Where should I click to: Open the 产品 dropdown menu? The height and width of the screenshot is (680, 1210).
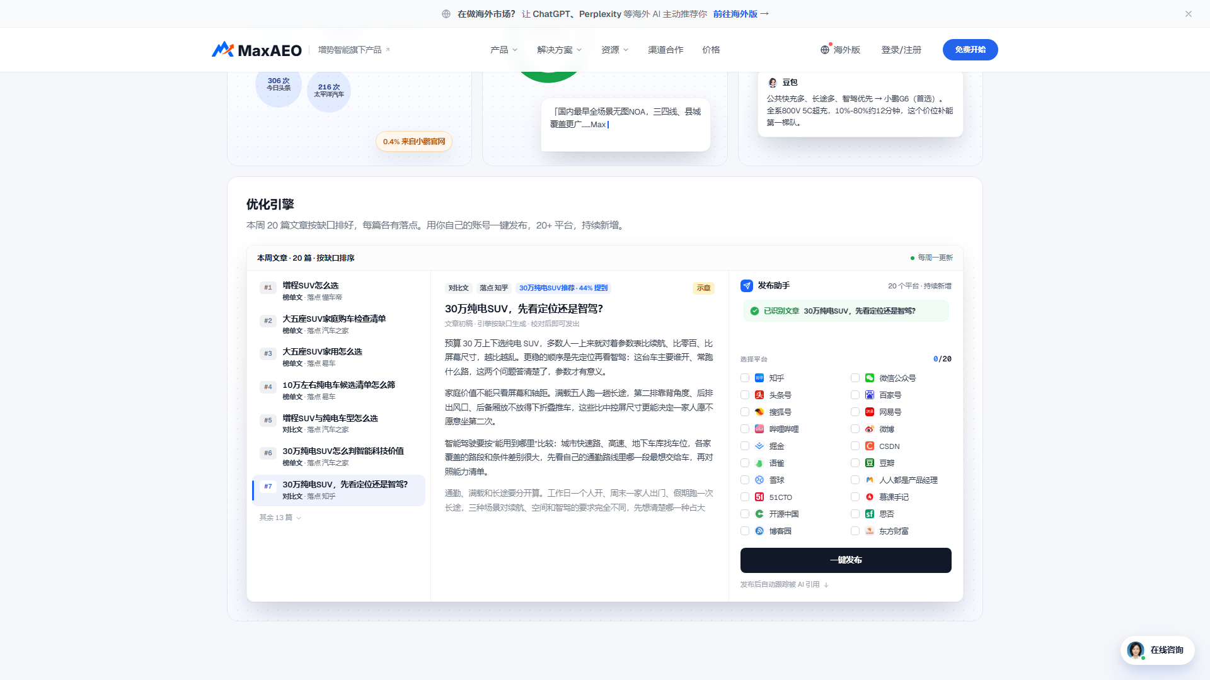(504, 50)
